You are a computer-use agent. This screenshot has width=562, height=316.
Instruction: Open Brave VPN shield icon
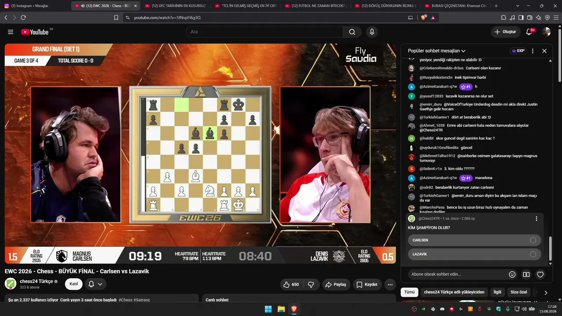click(x=547, y=18)
